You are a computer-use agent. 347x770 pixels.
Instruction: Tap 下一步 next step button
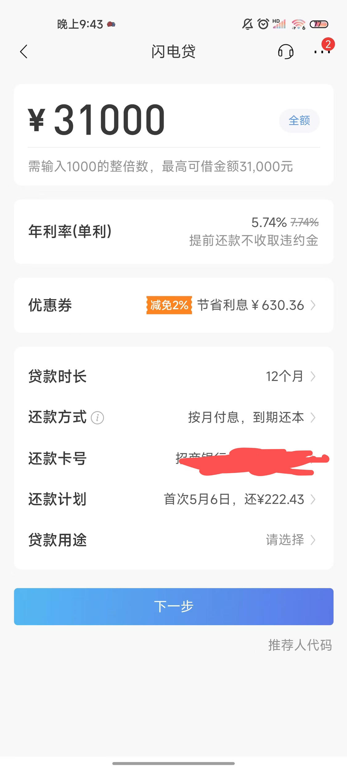[x=173, y=606]
